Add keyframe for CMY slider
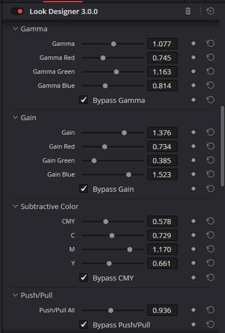Image resolution: width=225 pixels, height=333 pixels. [193, 221]
